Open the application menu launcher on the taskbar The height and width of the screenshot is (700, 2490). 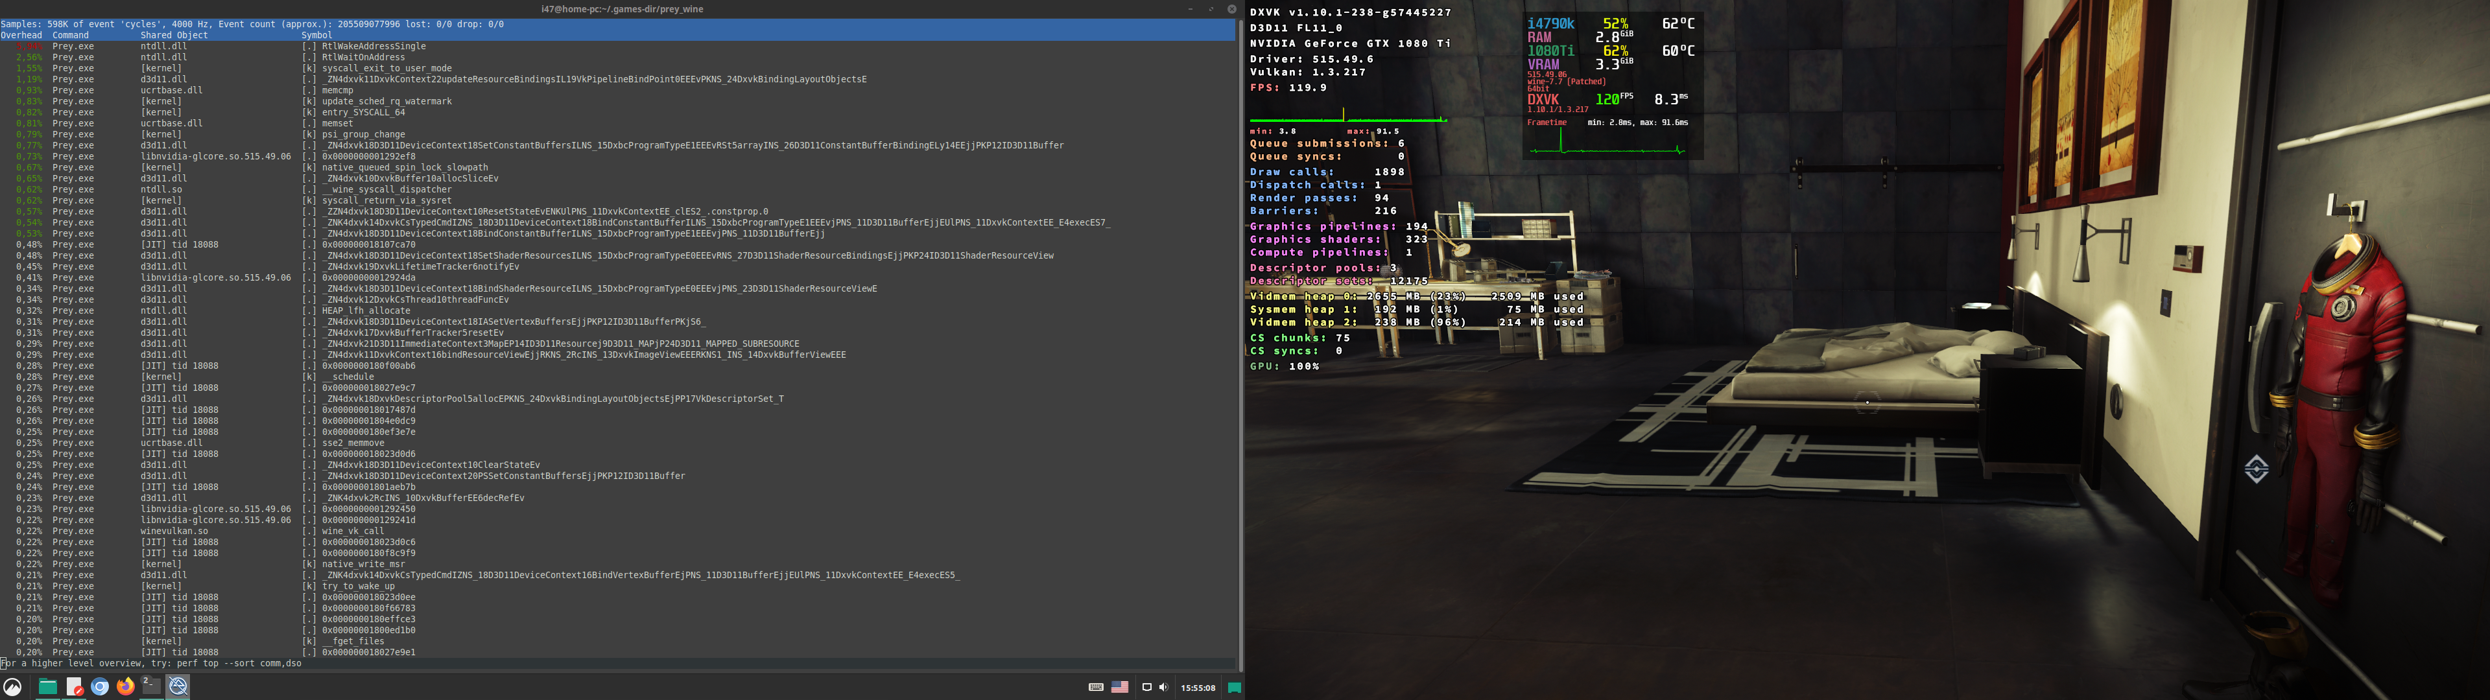[12, 688]
